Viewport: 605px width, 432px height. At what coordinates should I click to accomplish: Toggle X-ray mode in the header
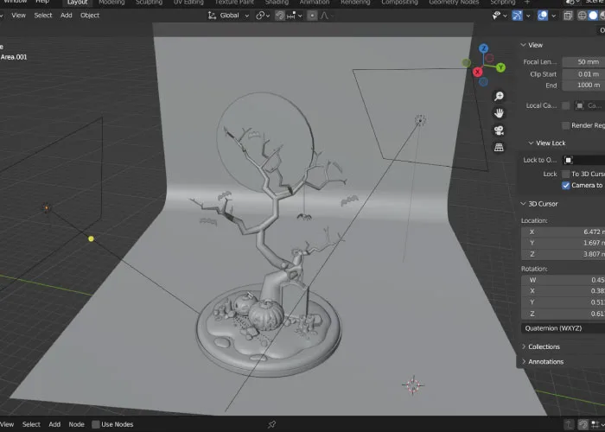[x=569, y=16]
